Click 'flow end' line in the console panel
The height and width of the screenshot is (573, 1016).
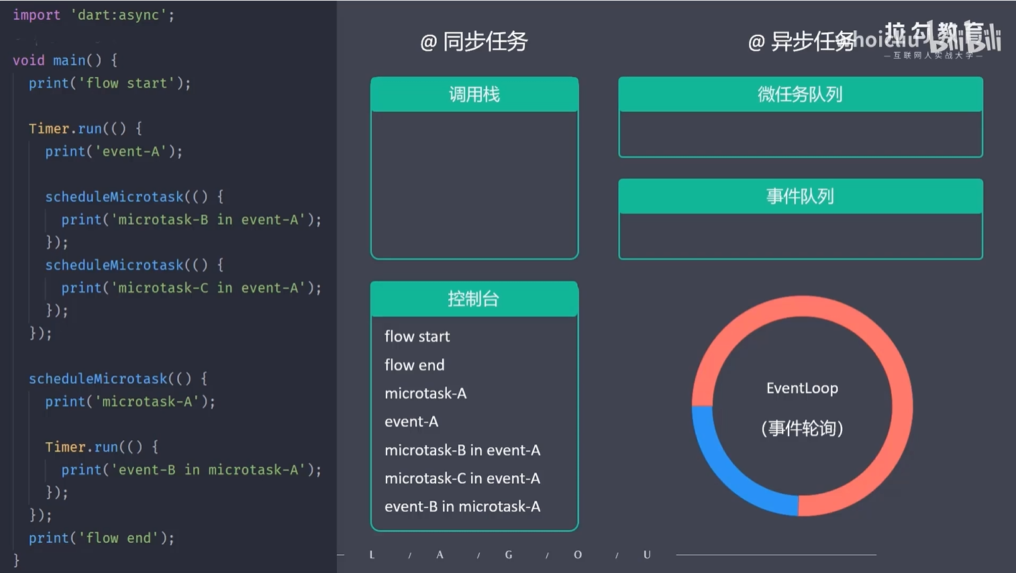[414, 365]
